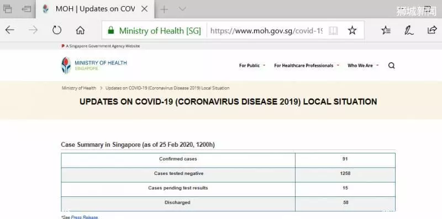Open a new tab plus button
The image size is (442, 219).
[x=164, y=9]
